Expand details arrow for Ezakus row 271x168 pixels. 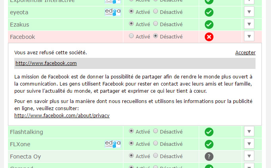249,24
